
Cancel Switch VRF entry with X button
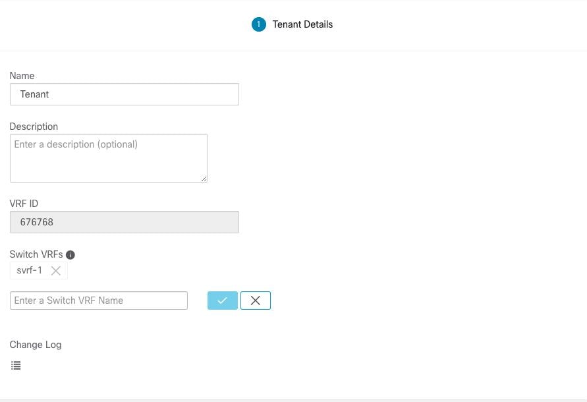click(x=256, y=301)
